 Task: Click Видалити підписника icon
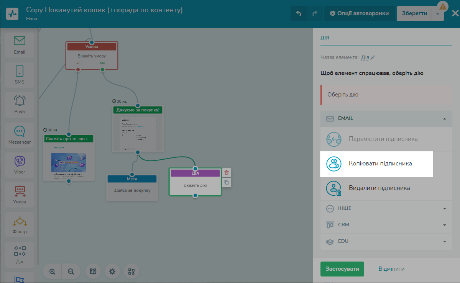pyautogui.click(x=334, y=188)
